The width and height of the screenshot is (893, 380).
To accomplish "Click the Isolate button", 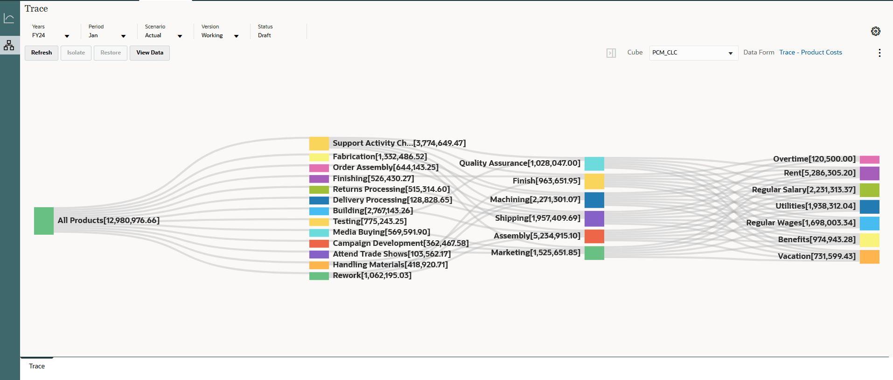I will (76, 53).
